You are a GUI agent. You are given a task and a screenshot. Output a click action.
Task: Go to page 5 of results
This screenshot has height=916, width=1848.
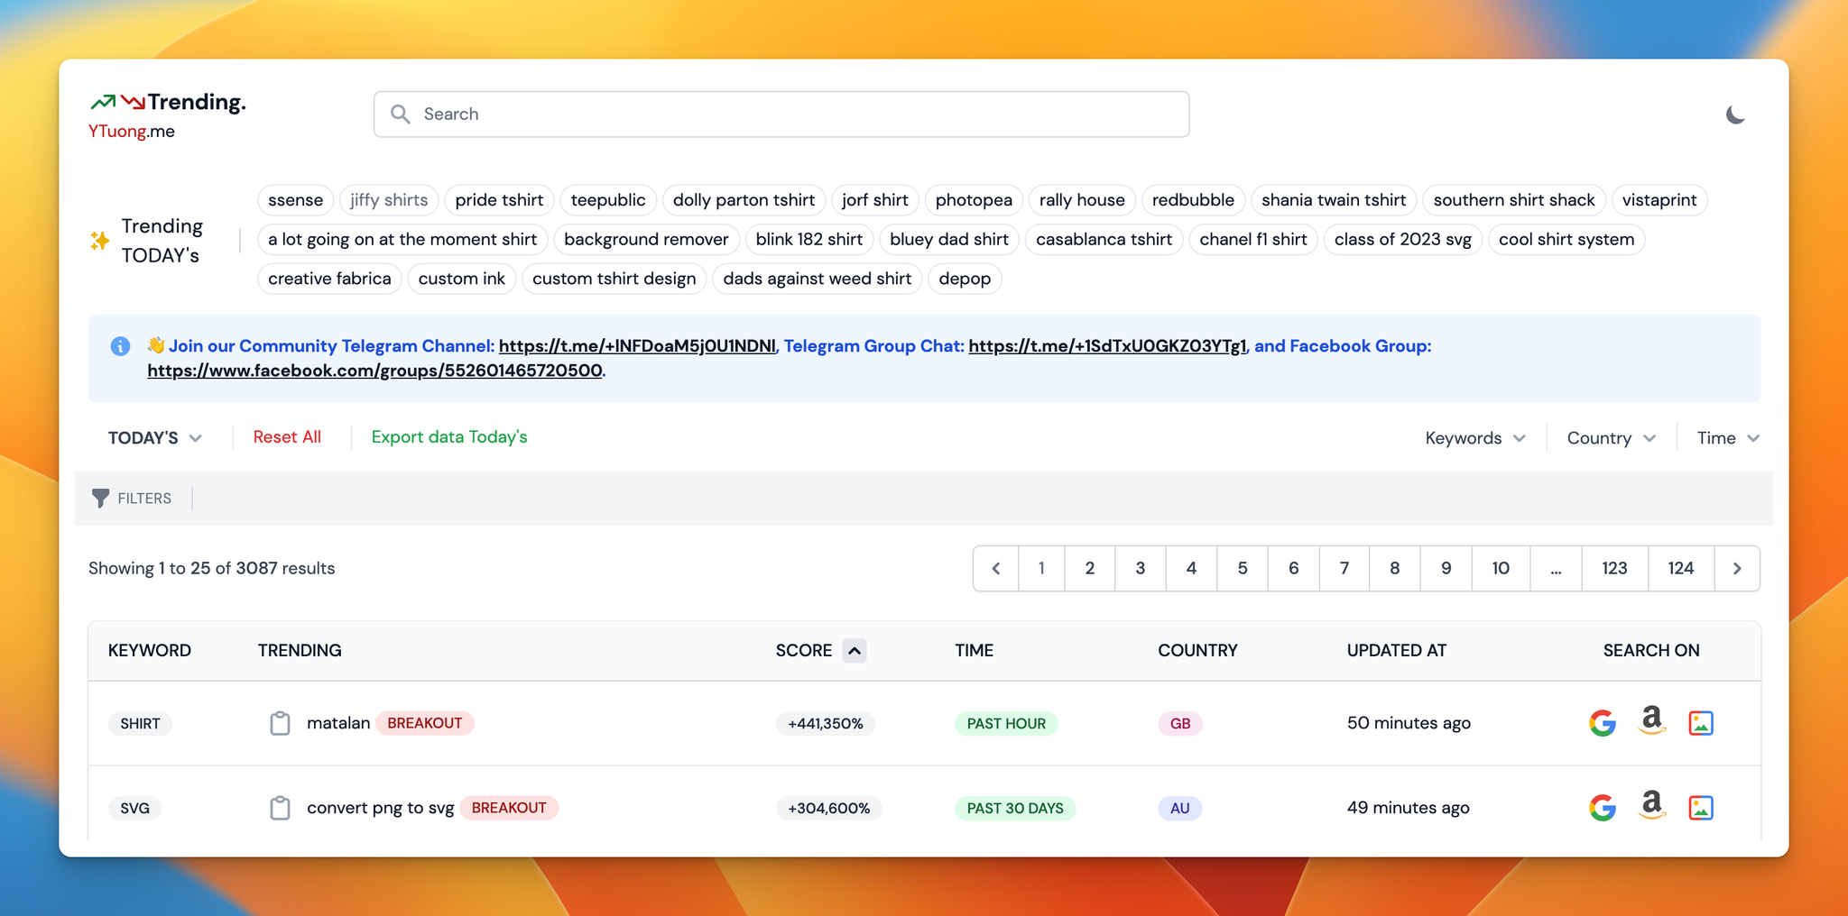click(1243, 568)
